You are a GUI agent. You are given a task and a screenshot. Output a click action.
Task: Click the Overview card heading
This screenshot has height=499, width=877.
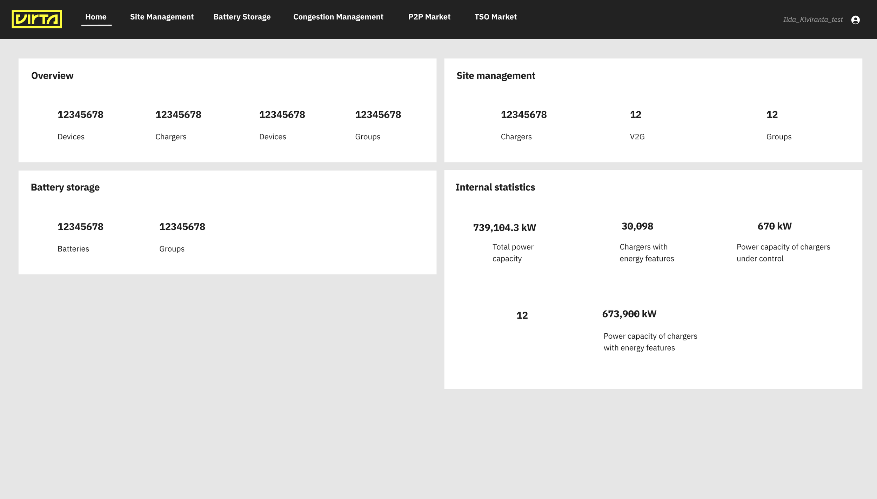[52, 76]
